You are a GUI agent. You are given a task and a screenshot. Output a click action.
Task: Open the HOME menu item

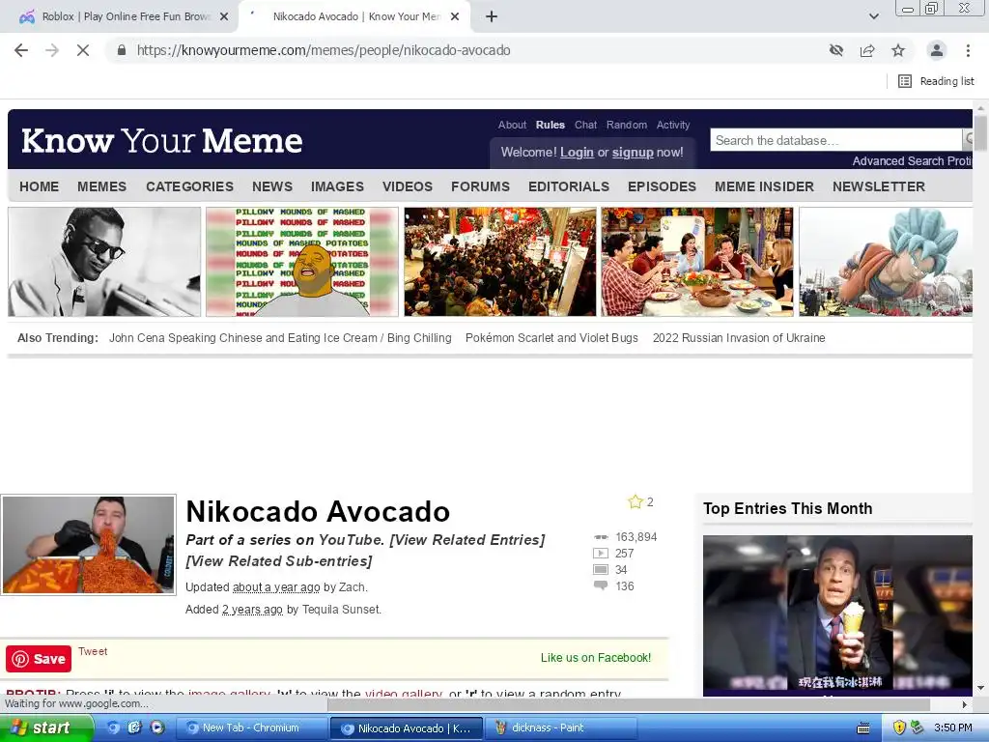39,186
